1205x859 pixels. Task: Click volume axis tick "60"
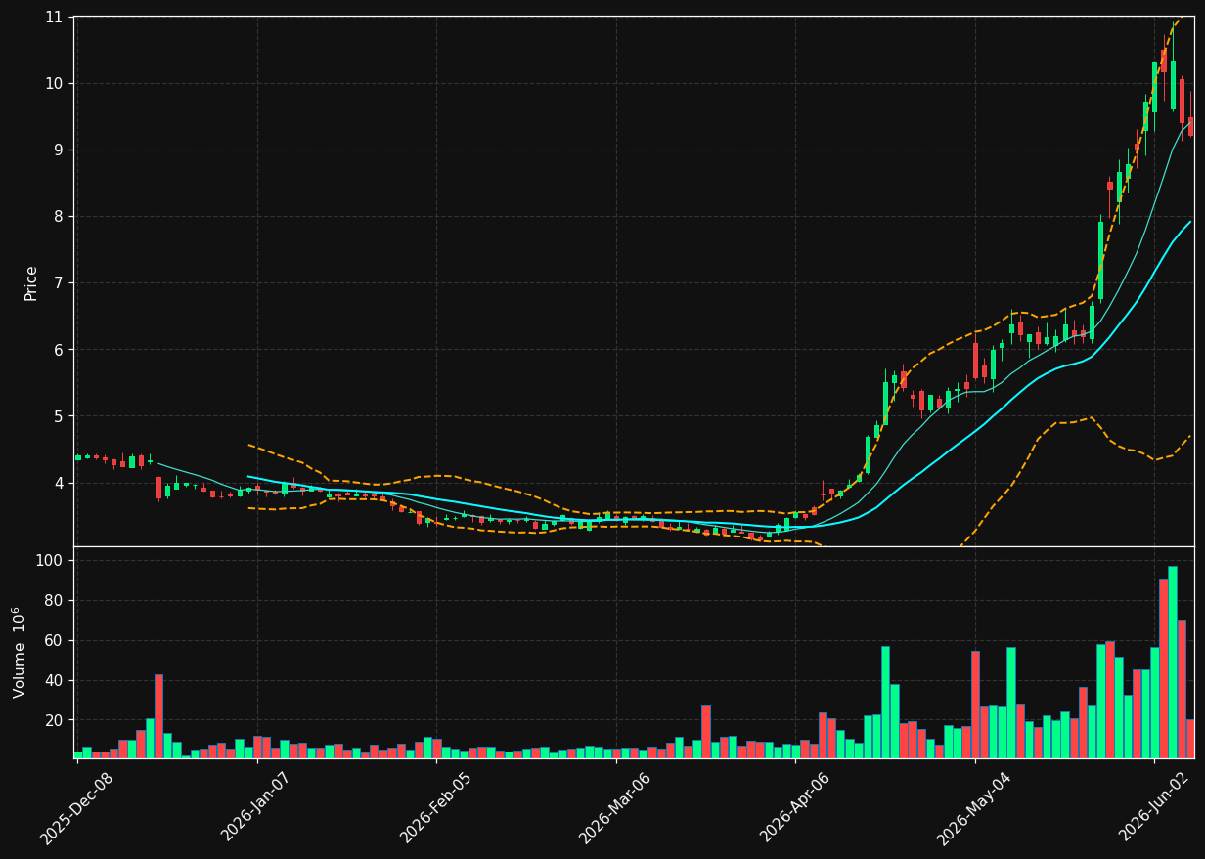(53, 640)
